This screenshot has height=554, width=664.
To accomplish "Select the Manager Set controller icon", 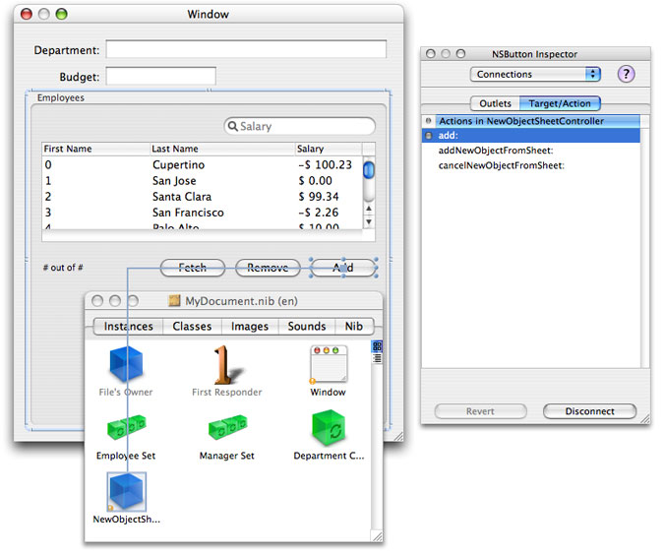I will 227,427.
